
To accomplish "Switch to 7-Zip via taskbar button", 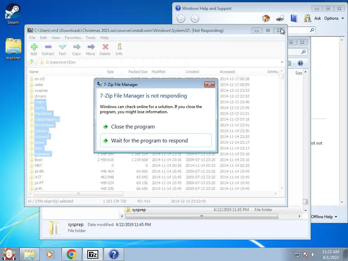I will tap(92, 254).
